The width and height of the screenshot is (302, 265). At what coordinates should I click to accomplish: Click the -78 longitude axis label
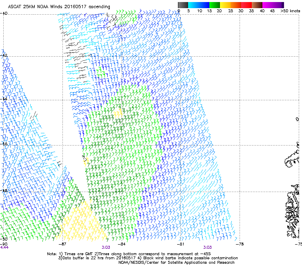coord(240,244)
